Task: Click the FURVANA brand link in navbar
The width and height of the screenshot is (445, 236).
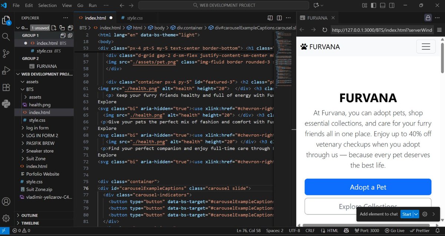Action: pyautogui.click(x=320, y=47)
